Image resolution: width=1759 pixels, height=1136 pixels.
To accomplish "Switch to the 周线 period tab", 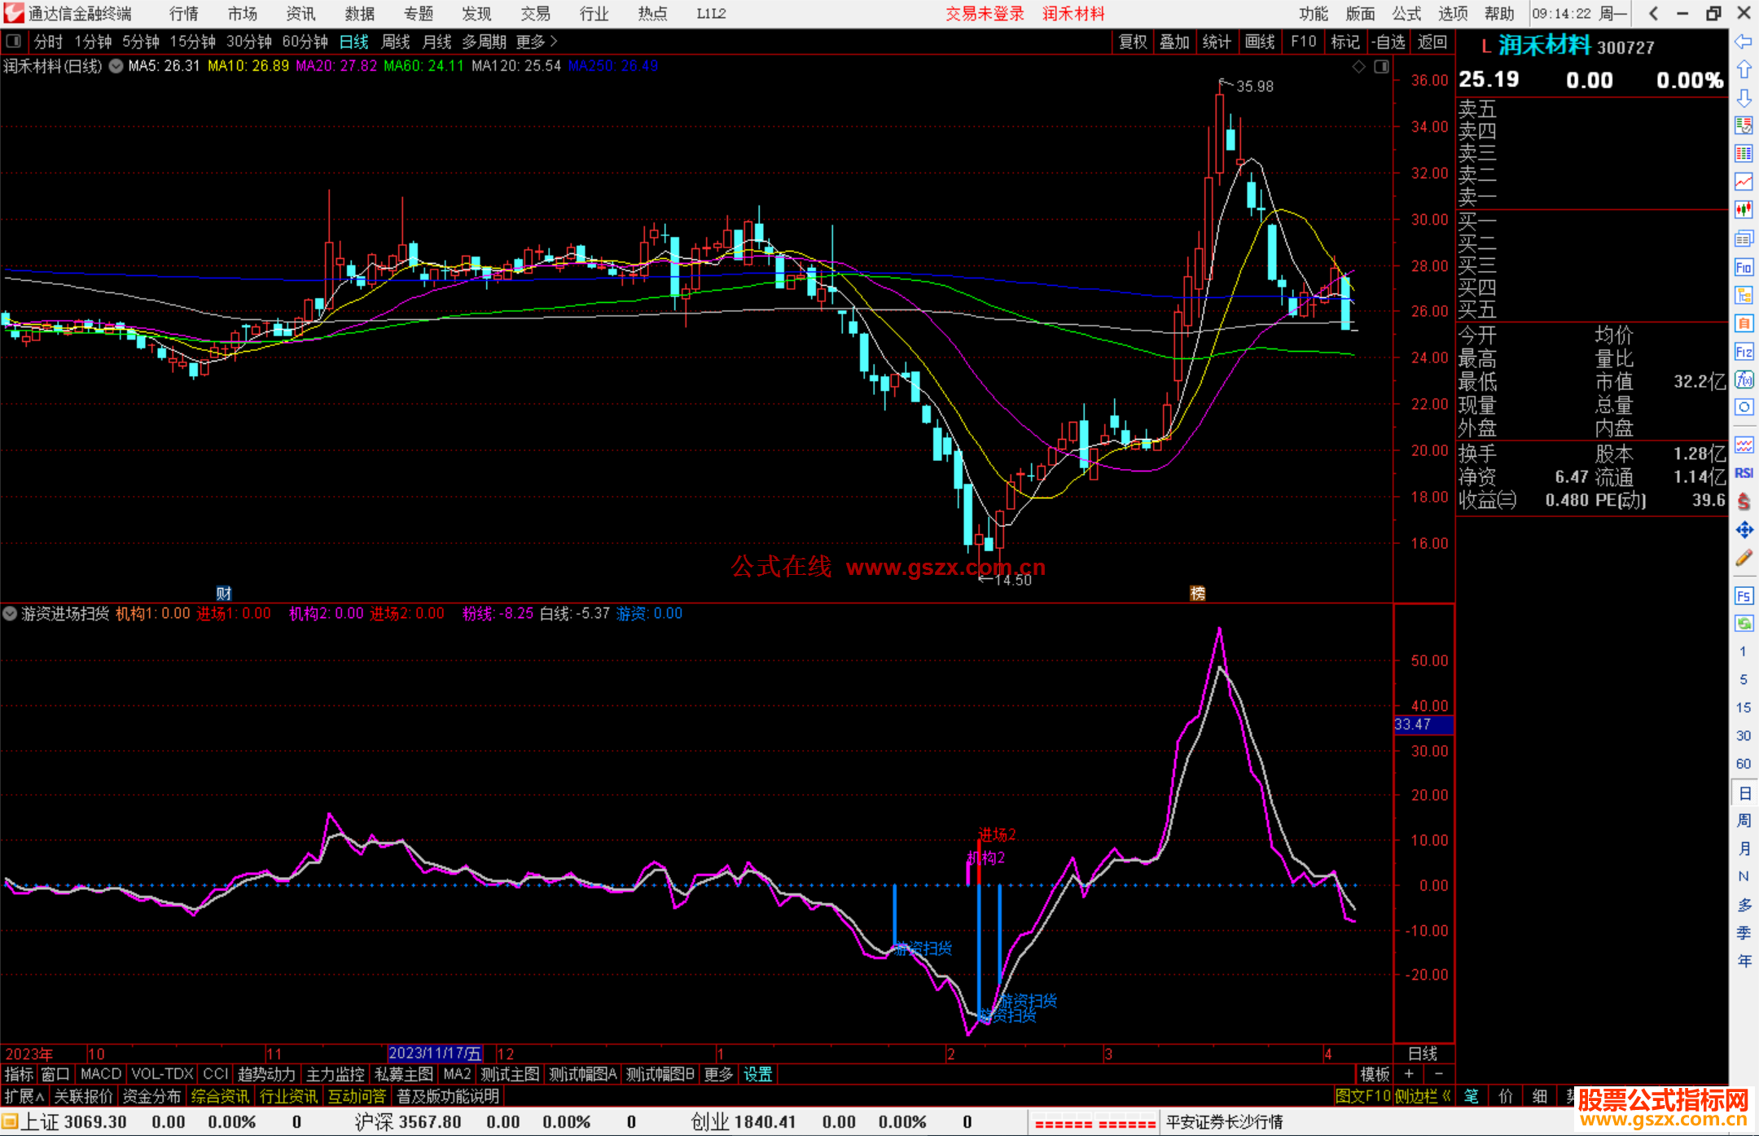I will point(396,41).
